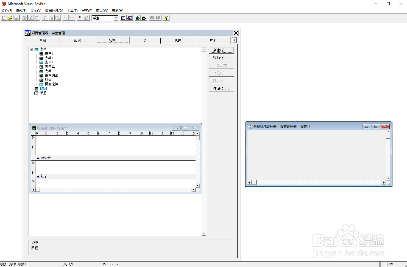Viewport: 407px width, 267px height.
Task: Select the 标签 tree node
Action: [43, 93]
